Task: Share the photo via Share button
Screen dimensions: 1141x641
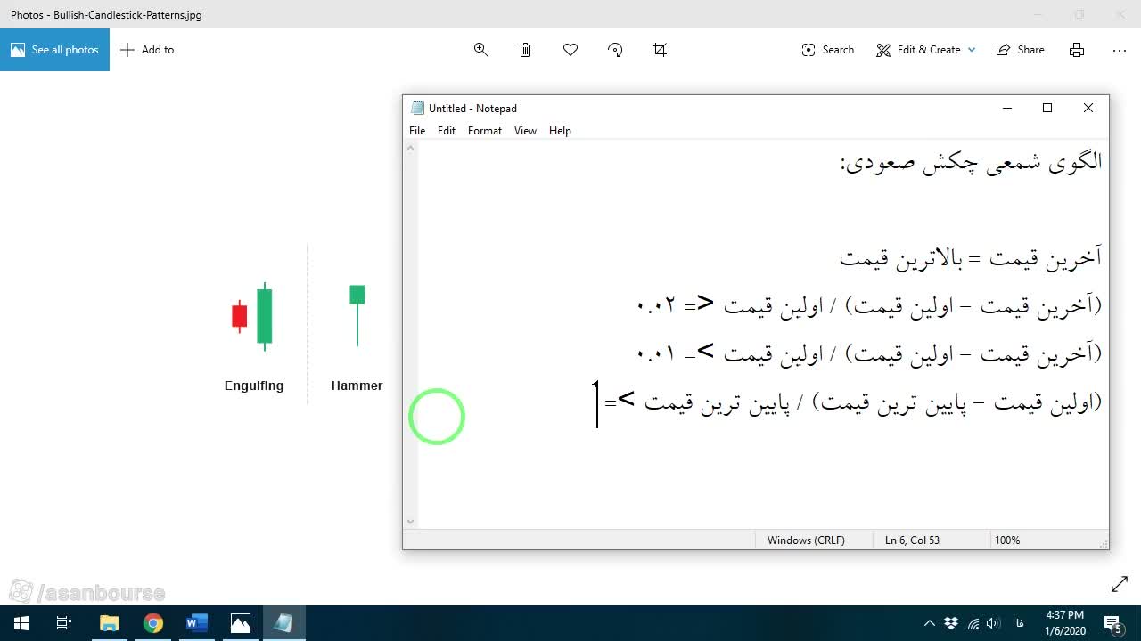Action: point(1021,50)
